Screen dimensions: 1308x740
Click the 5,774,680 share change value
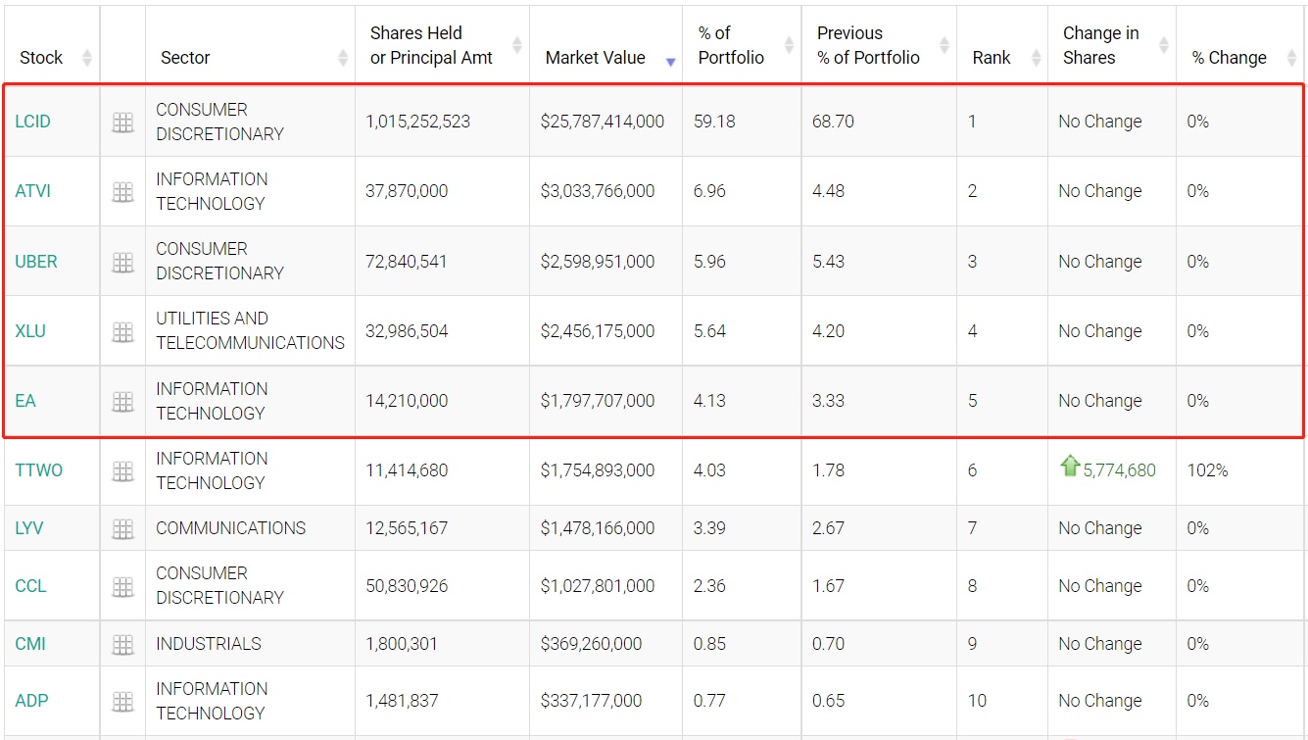coord(1119,470)
